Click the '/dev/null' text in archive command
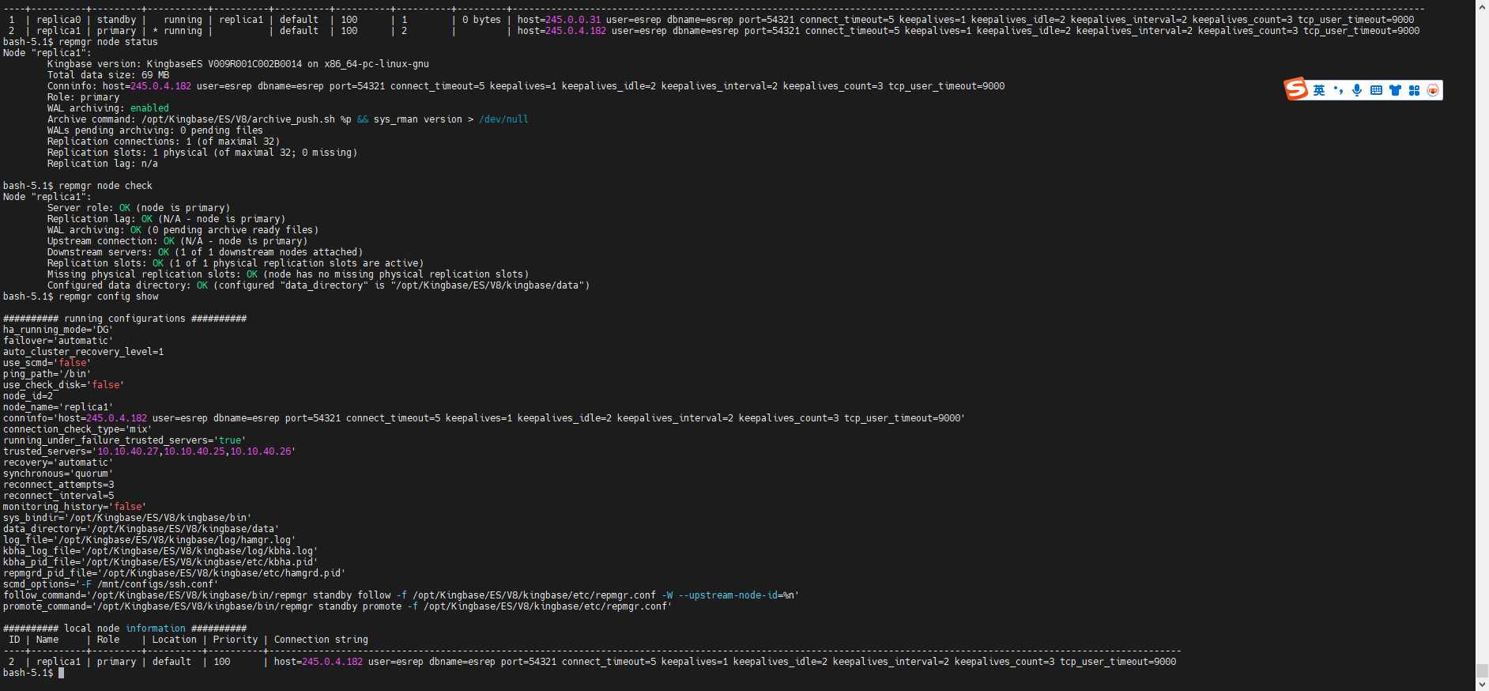The image size is (1489, 691). (503, 119)
